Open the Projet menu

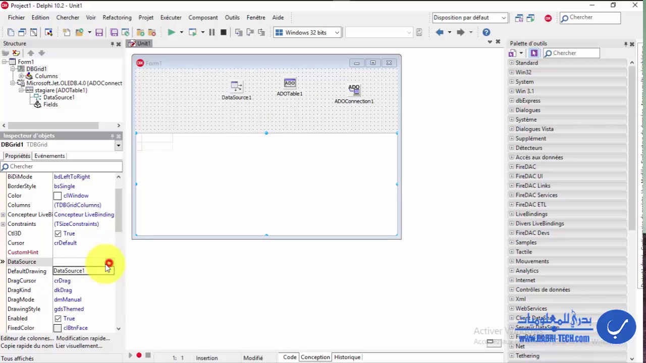pos(146,18)
